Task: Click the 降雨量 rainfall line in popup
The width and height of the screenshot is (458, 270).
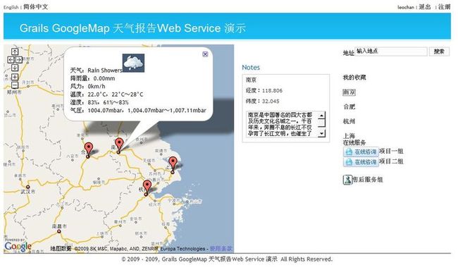Action: 92,78
